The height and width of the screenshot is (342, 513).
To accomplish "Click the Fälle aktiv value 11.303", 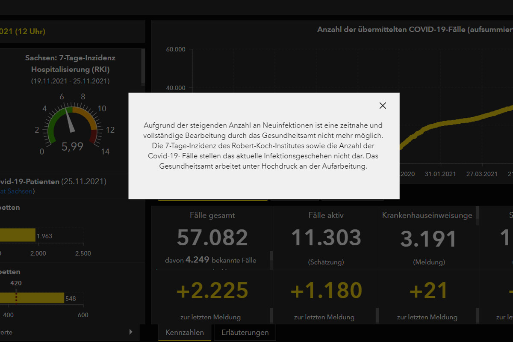I will [x=326, y=238].
